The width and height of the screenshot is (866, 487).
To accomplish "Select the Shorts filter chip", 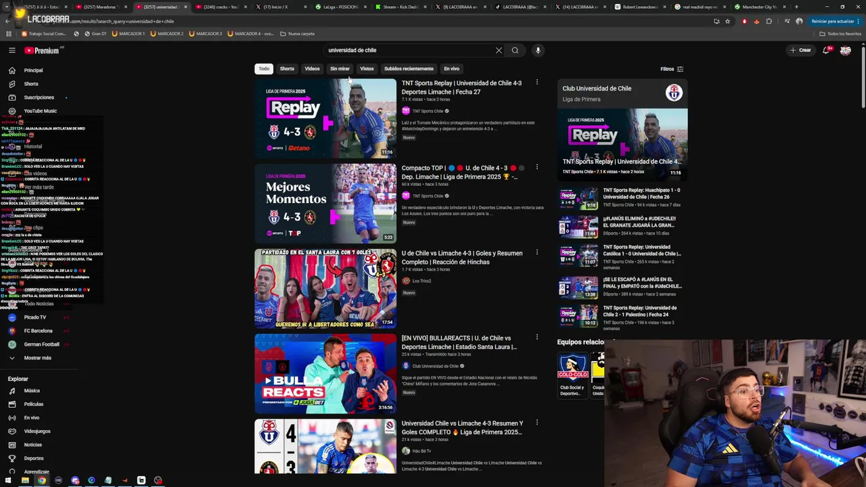I will 287,69.
